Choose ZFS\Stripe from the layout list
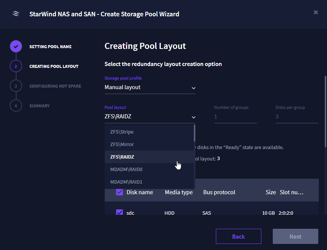This screenshot has width=327, height=250. tap(149, 132)
